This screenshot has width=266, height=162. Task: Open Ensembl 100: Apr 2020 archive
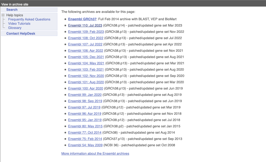86,88
